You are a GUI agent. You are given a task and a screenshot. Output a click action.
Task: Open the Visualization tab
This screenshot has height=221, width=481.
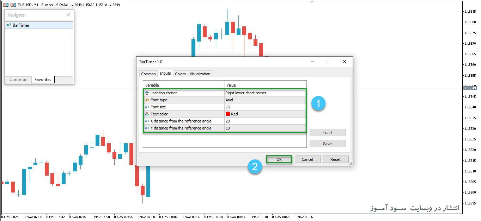[x=200, y=74]
